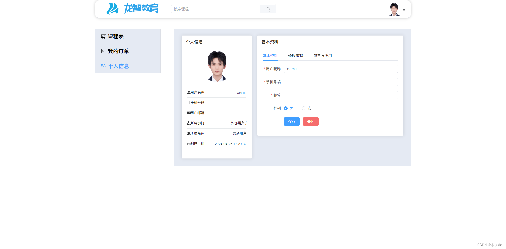Focus the 手机号码 input field
Image resolution: width=506 pixels, height=249 pixels.
341,82
